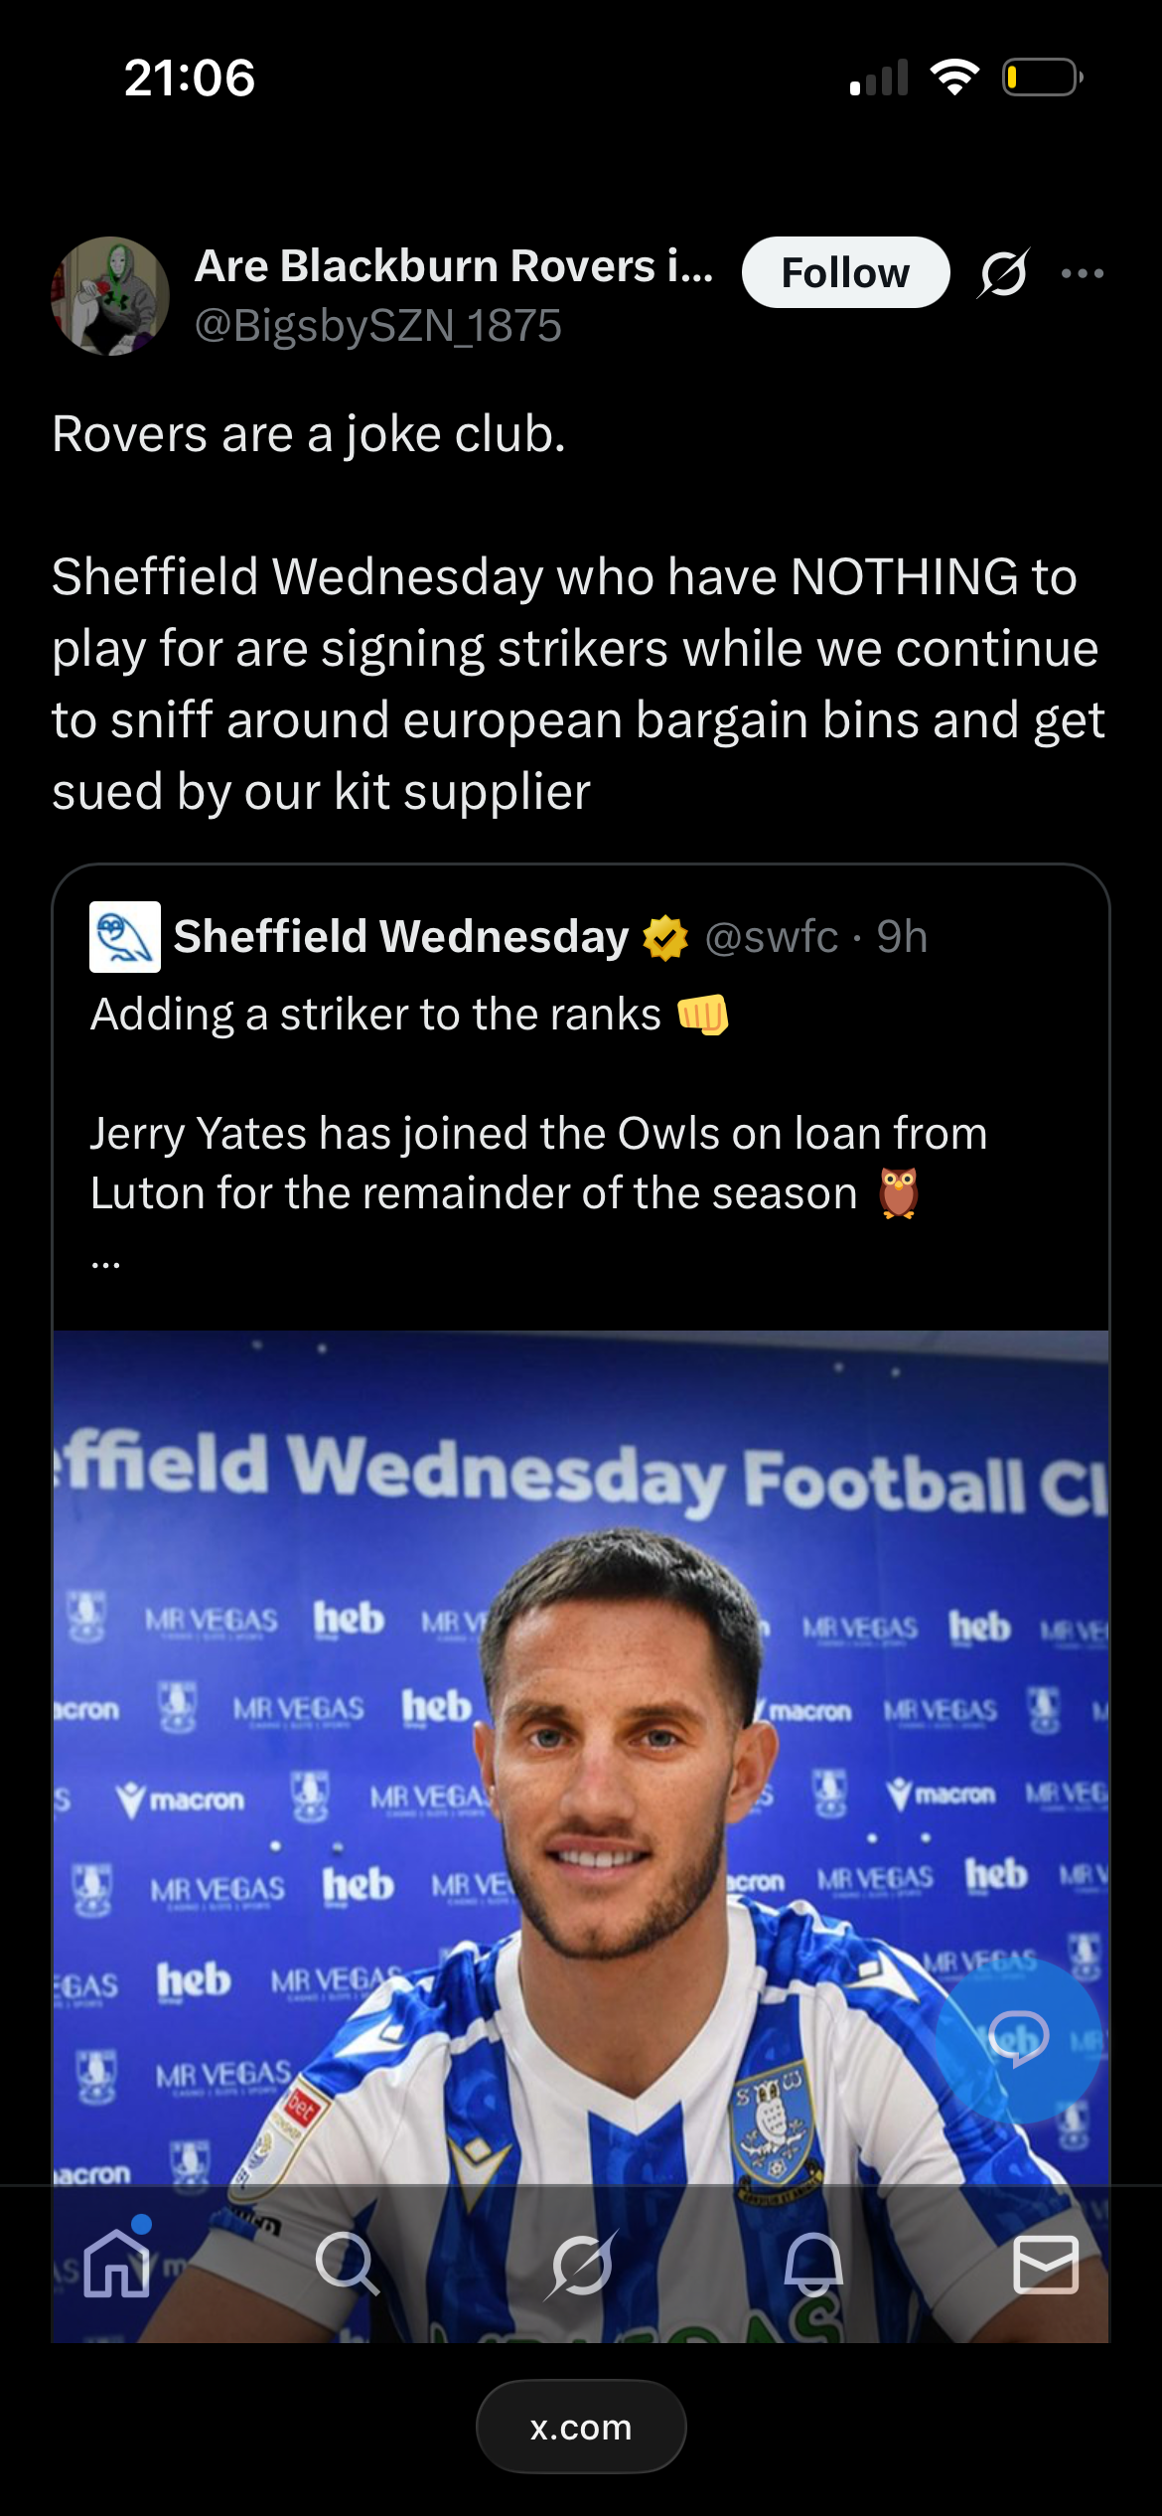This screenshot has width=1162, height=2516.
Task: Tap the battery indicator in status bar
Action: point(1042,78)
